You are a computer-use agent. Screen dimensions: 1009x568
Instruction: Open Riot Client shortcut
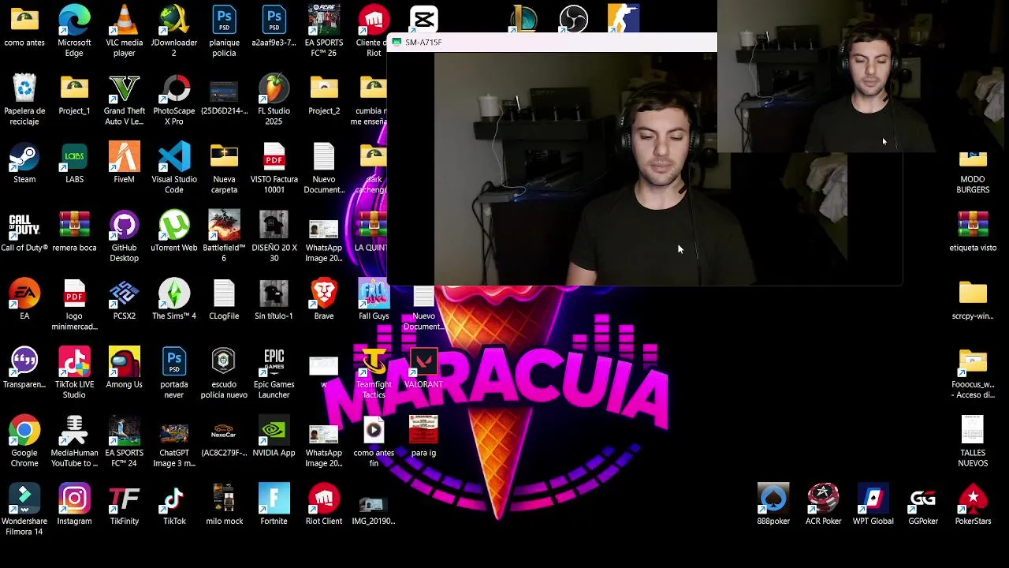(324, 505)
